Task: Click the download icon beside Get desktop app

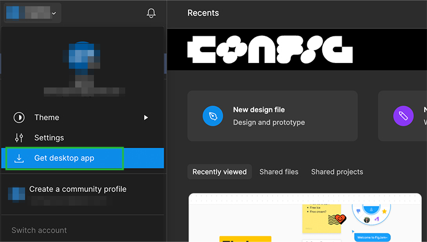Action: 19,158
